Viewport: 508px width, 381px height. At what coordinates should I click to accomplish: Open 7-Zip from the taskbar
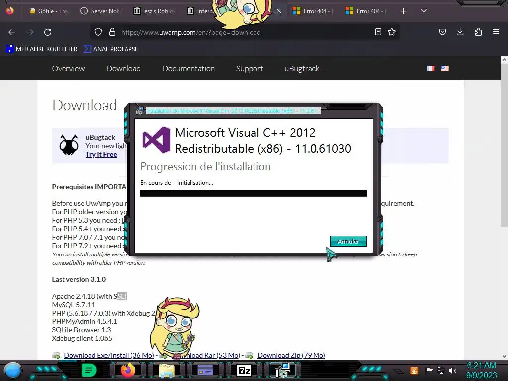(x=244, y=370)
